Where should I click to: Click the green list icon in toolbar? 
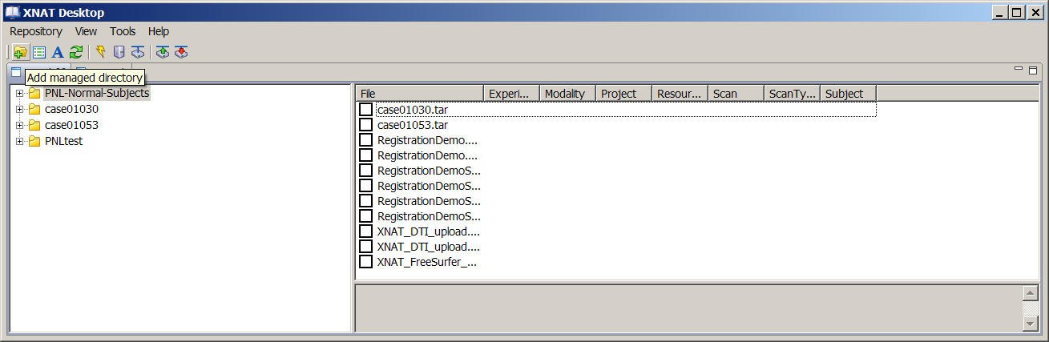(x=38, y=52)
